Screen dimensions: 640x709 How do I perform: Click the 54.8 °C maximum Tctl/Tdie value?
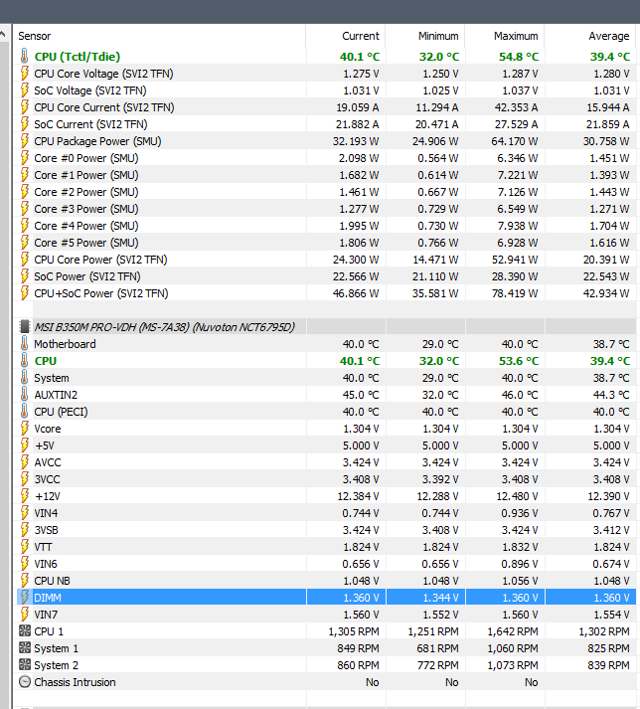click(519, 57)
